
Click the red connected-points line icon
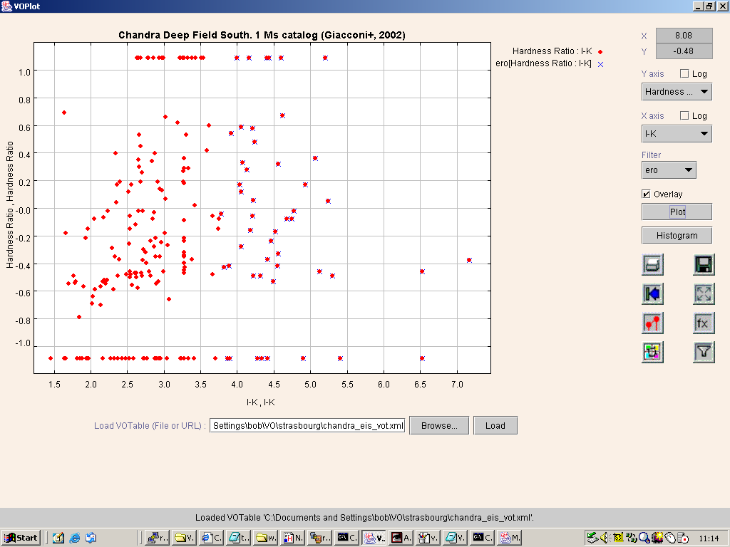point(652,323)
